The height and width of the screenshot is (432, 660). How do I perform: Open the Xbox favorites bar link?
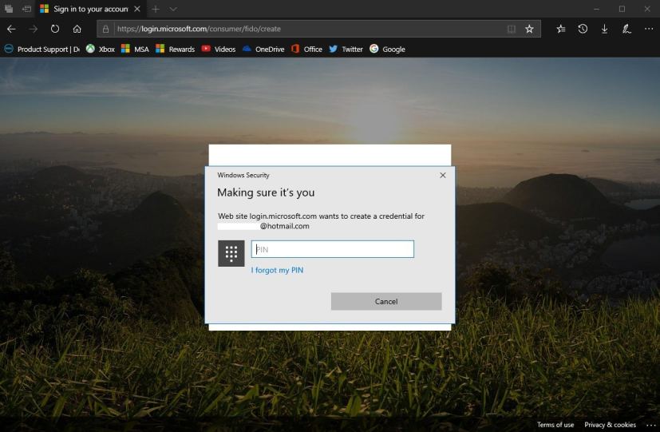point(101,50)
